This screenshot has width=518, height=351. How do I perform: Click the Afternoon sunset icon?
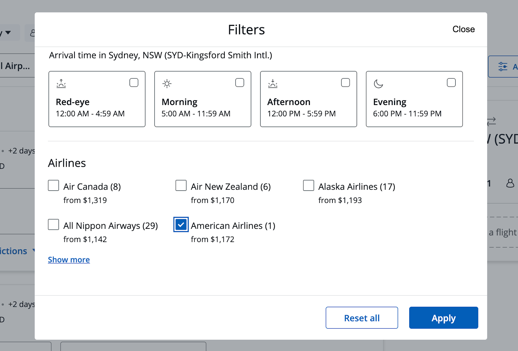click(x=273, y=84)
